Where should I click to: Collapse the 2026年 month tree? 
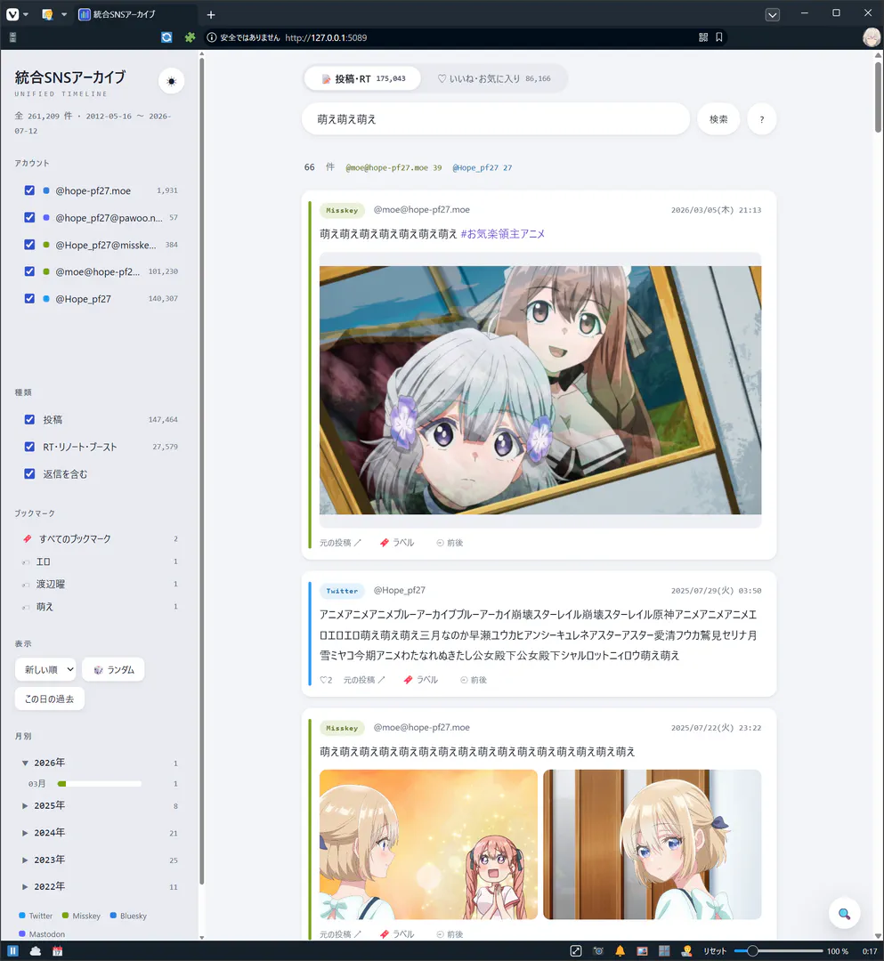click(x=25, y=763)
